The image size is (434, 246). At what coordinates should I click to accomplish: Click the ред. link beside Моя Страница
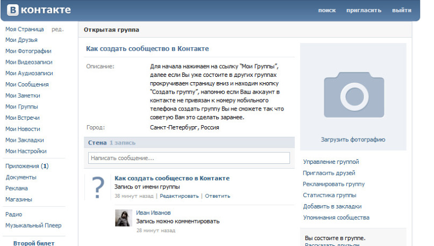tap(58, 30)
